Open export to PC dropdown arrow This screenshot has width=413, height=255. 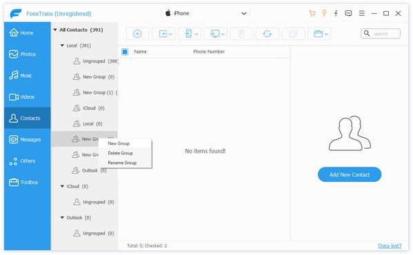click(223, 34)
